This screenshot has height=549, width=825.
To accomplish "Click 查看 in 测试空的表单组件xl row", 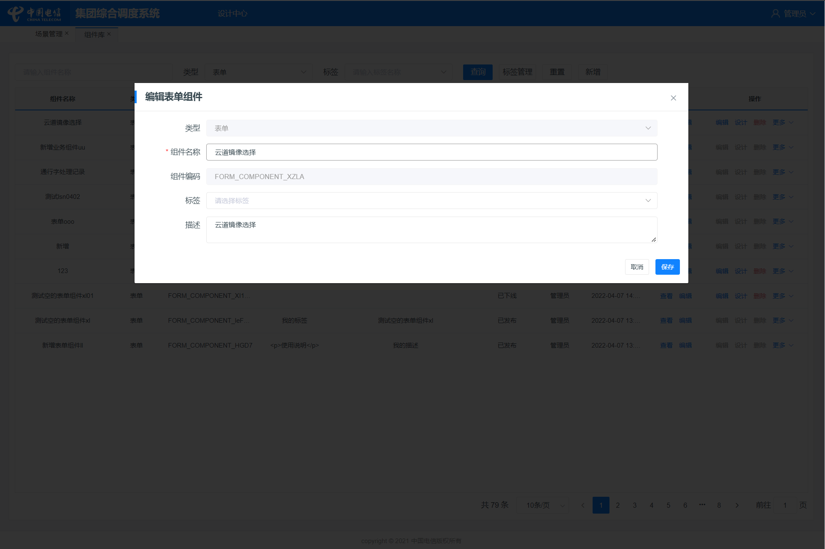I will (666, 321).
